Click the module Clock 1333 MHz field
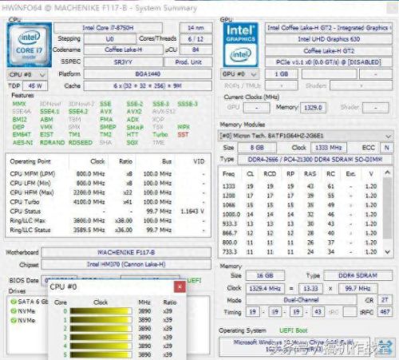The height and width of the screenshot is (360, 399). click(x=328, y=148)
